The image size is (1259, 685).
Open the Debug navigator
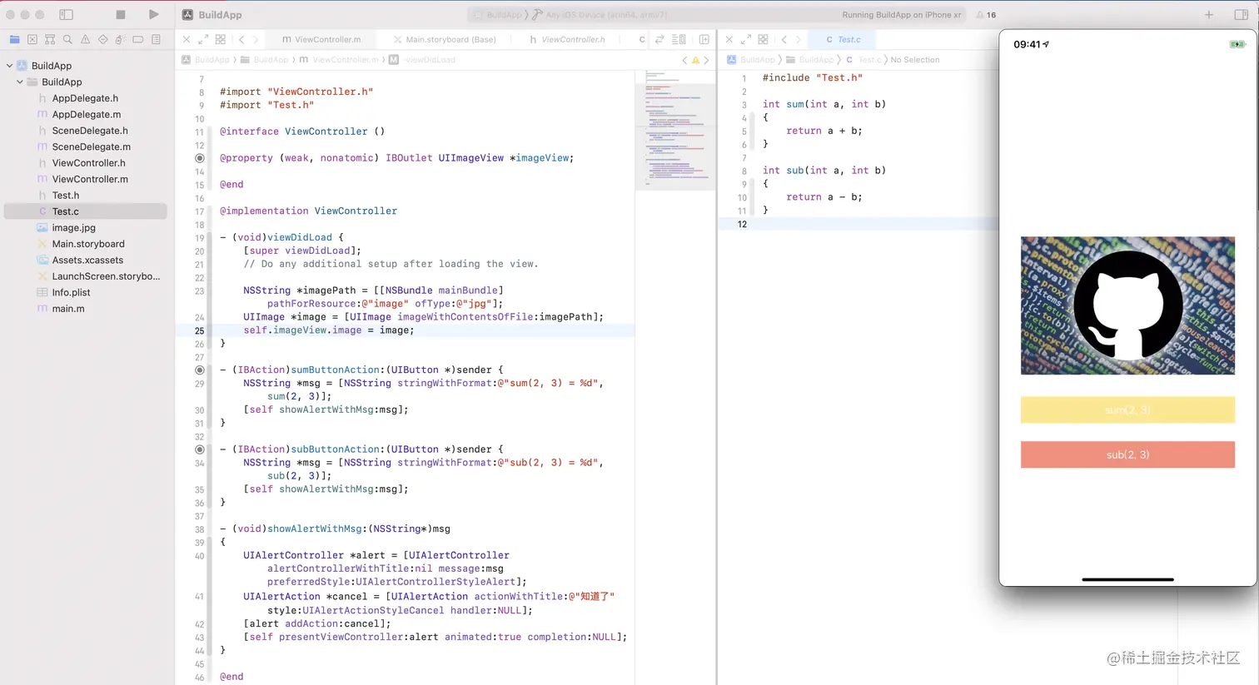point(121,39)
